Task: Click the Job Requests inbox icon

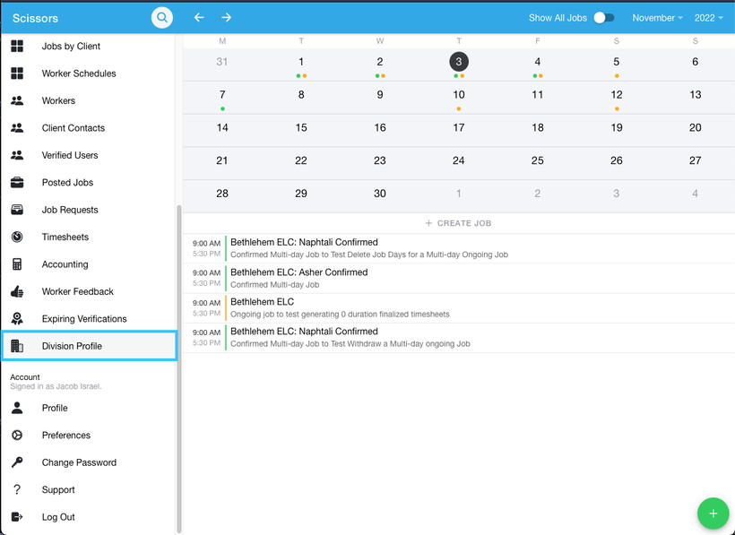Action: [x=17, y=210]
